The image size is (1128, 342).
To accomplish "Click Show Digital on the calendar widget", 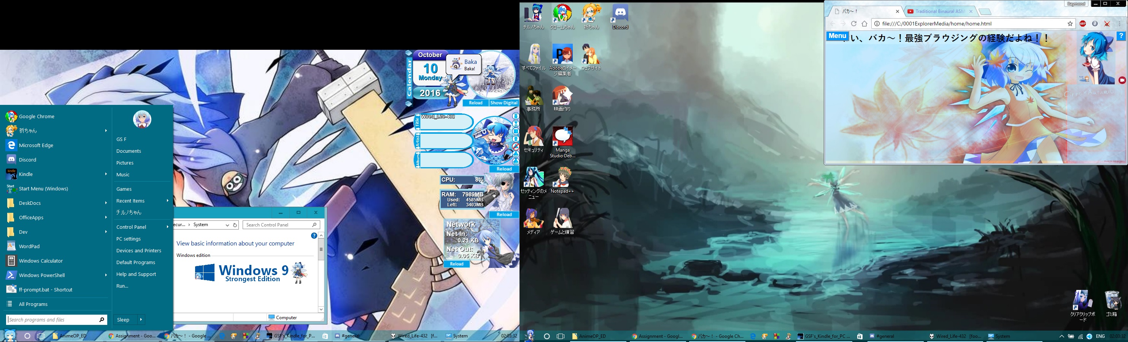I will point(504,103).
